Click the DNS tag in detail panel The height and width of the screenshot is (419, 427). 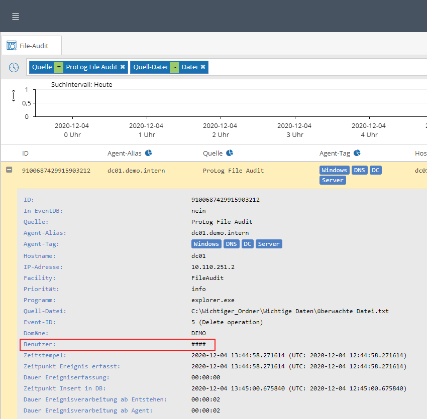(231, 244)
